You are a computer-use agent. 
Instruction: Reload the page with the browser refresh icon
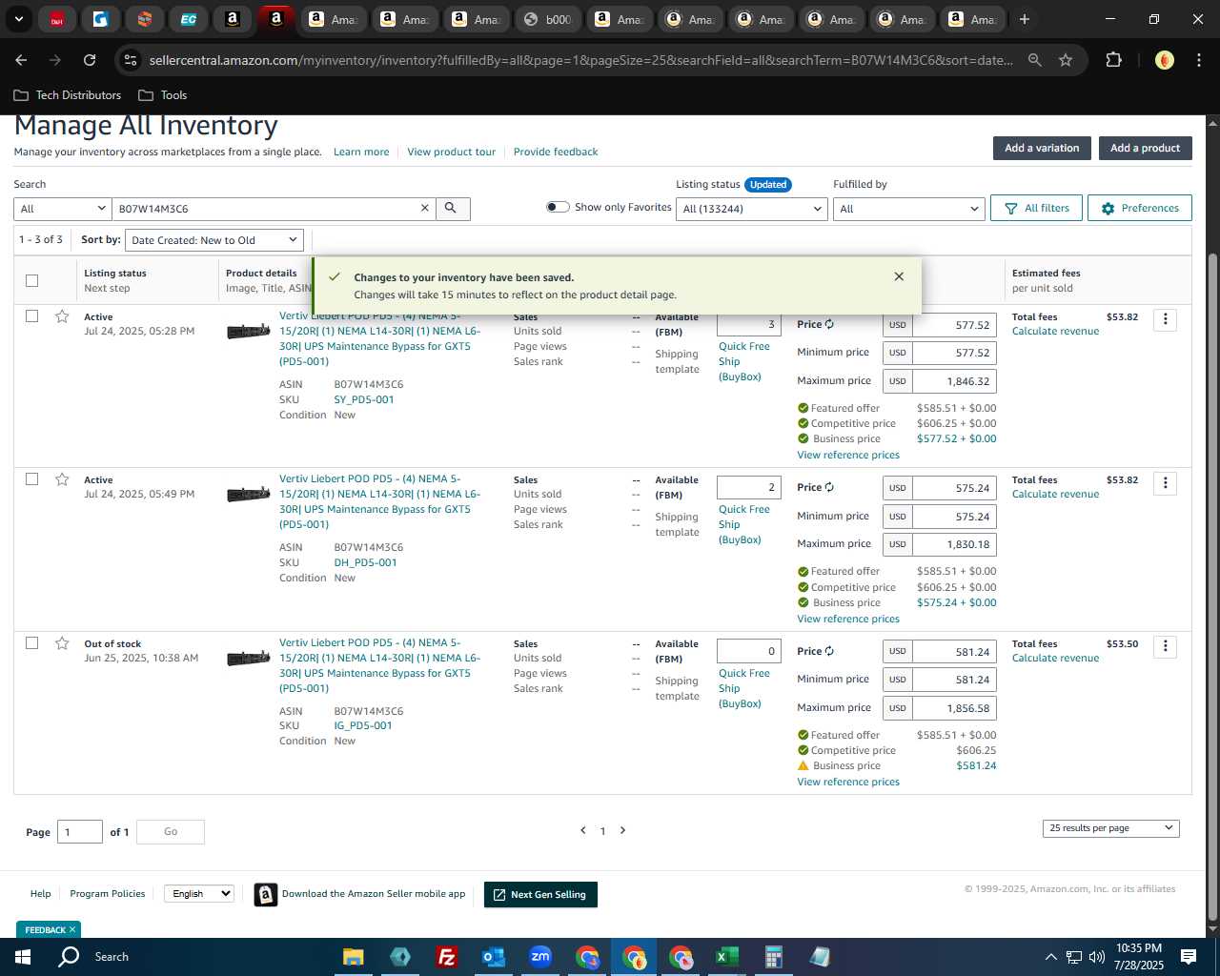pyautogui.click(x=90, y=60)
